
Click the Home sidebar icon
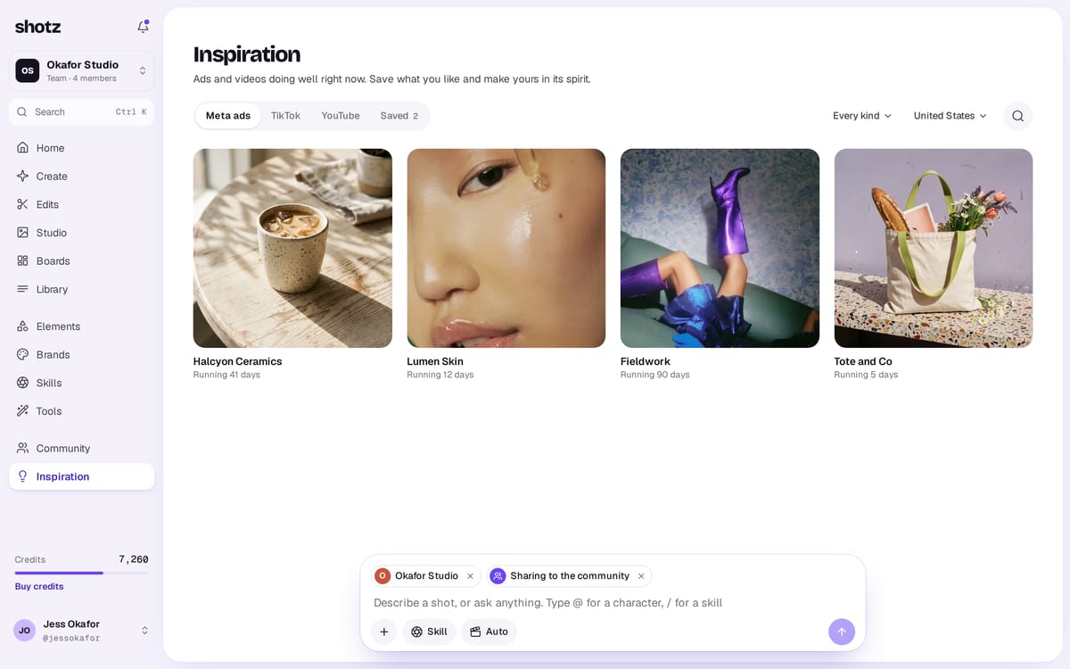coord(23,148)
